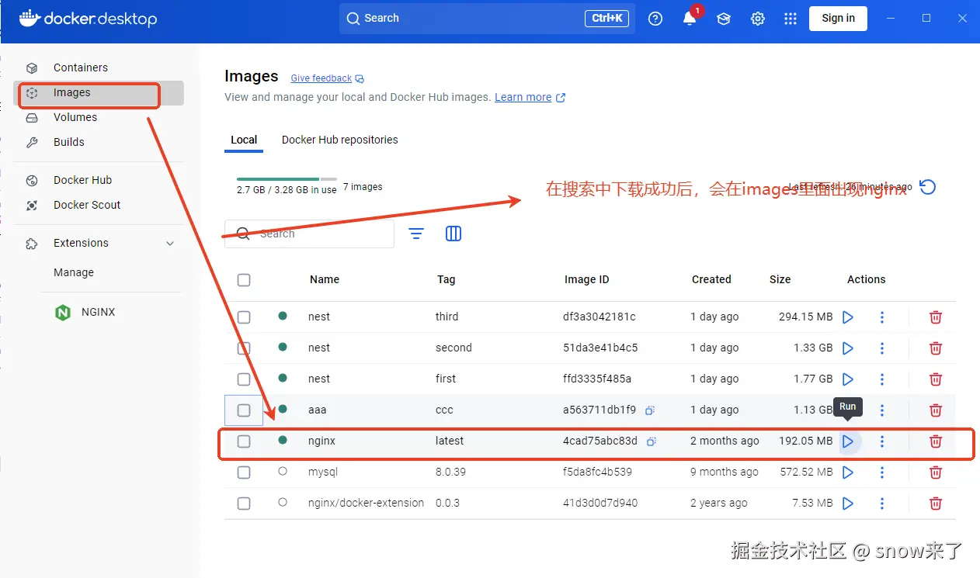
Task: Open more actions for nest second
Action: point(882,348)
